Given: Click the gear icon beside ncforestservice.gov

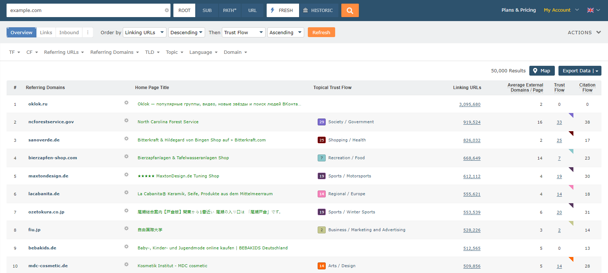Looking at the screenshot, I should 126,121.
